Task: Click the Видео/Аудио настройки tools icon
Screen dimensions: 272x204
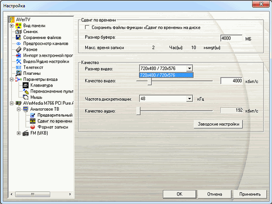Action: coord(19,61)
